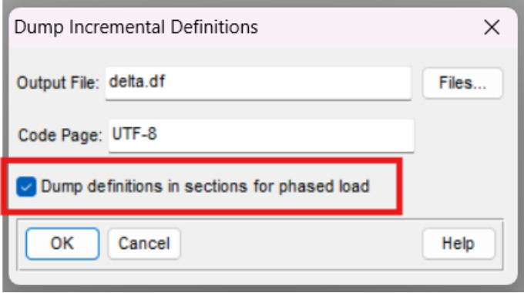Click the dialog title bar text
The image size is (524, 293).
(x=136, y=27)
